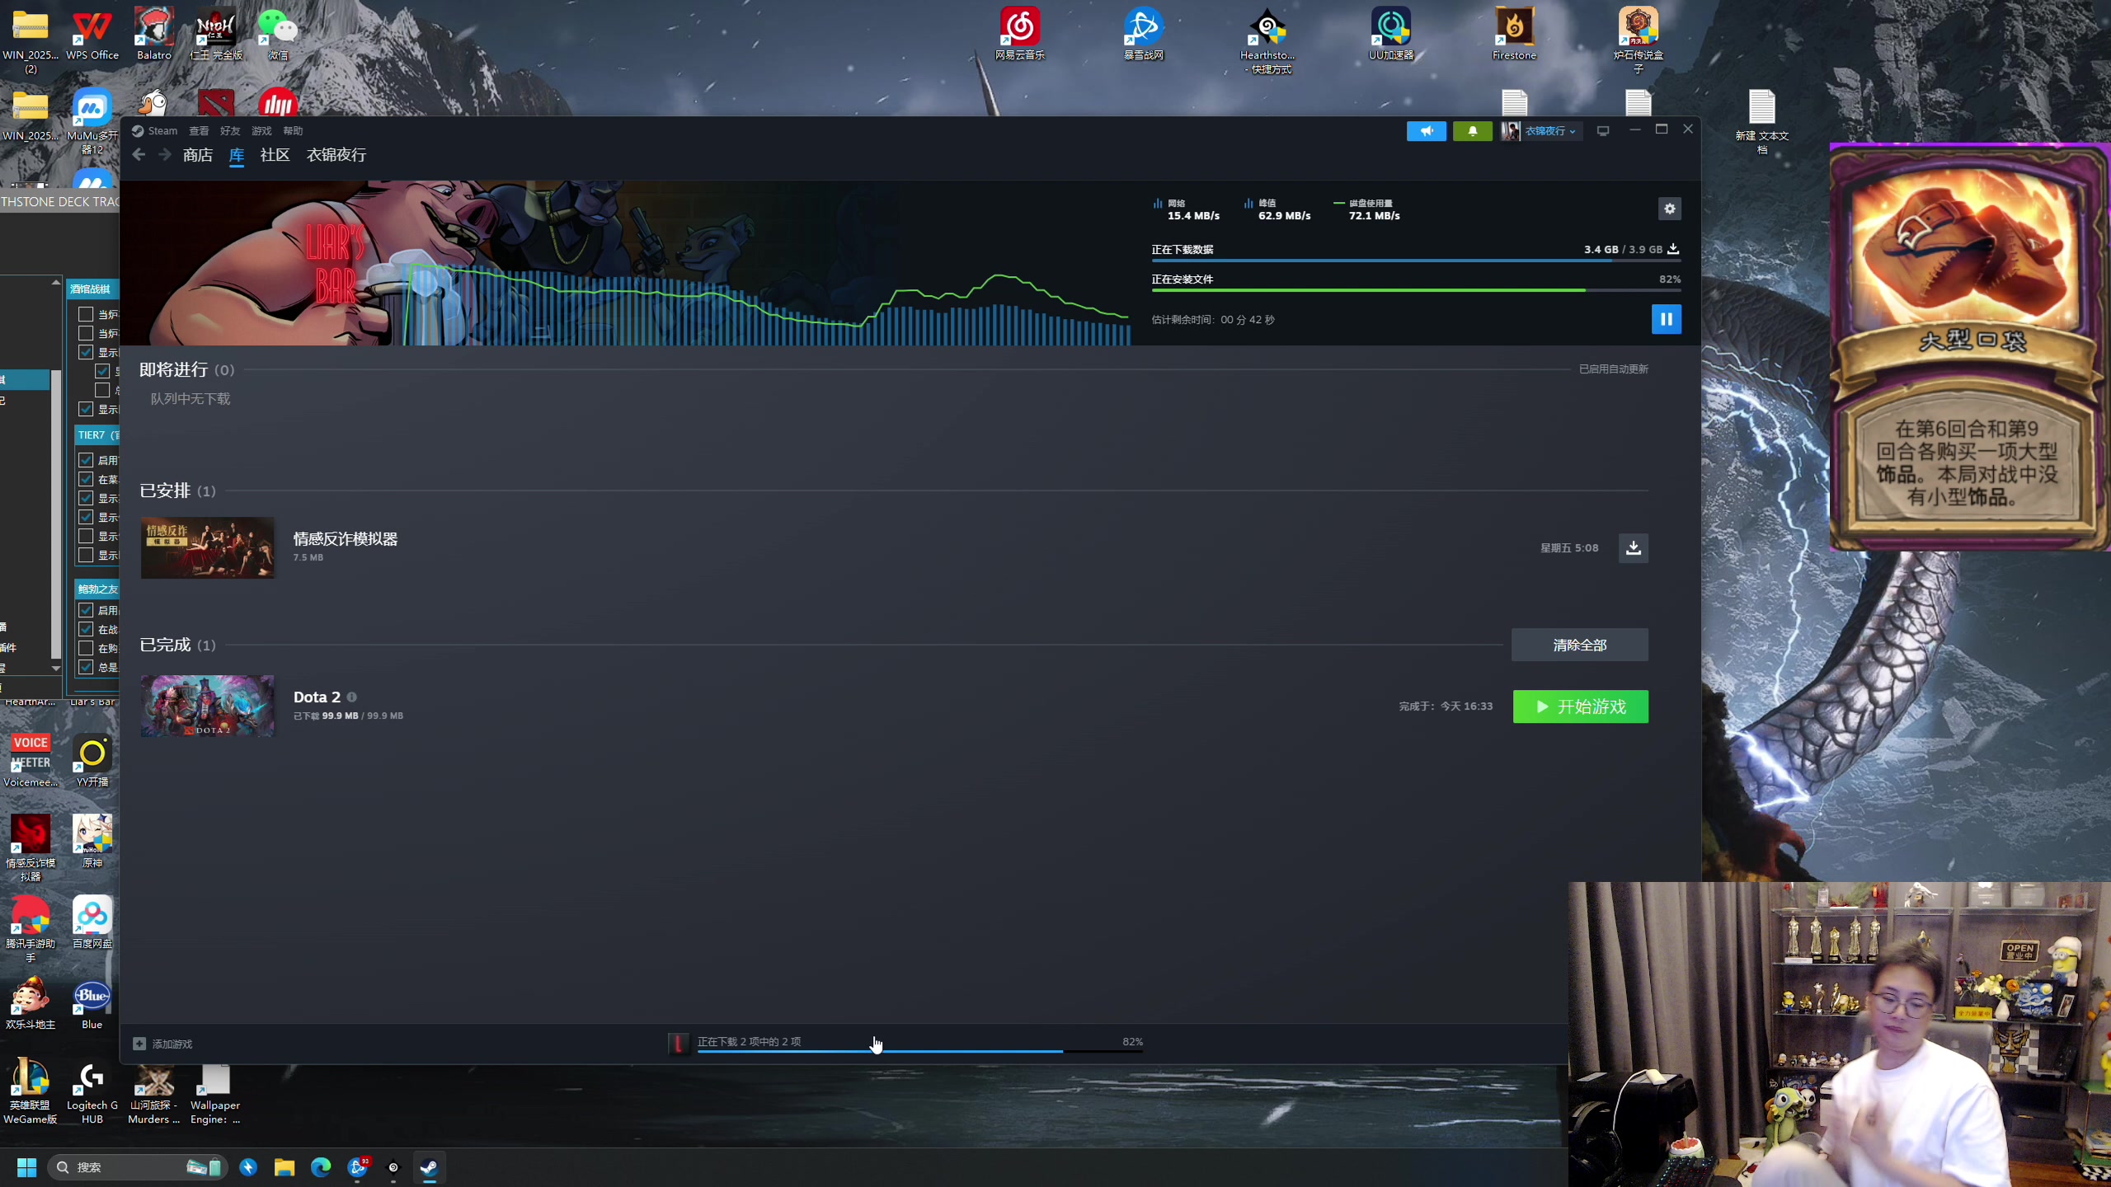
Task: Check the first 当炉 checkbox under 酒馆战棋
Action: point(86,314)
